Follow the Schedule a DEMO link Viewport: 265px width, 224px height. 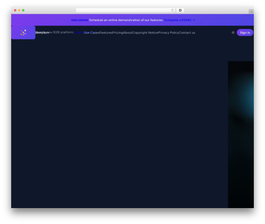pos(180,20)
